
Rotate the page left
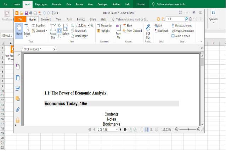[x=79, y=31]
